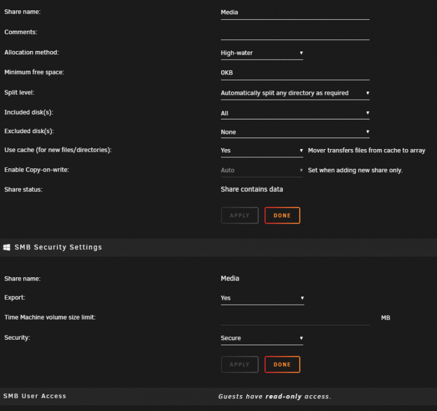Click the Share name field containing Media
This screenshot has height=411, width=437.
(295, 13)
